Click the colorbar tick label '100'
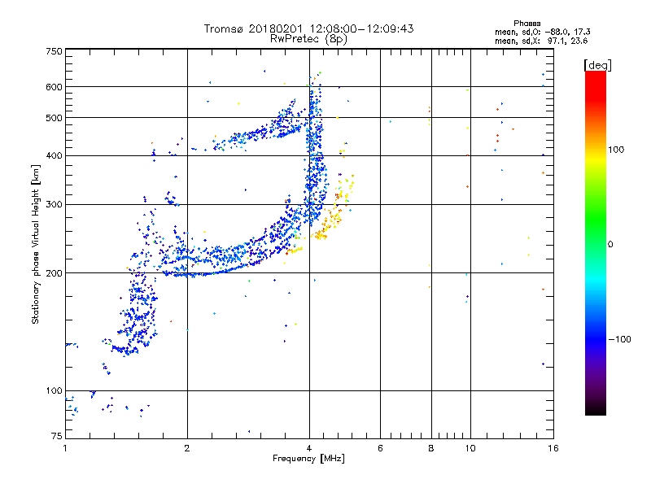Image resolution: width=651 pixels, height=488 pixels. coord(616,150)
